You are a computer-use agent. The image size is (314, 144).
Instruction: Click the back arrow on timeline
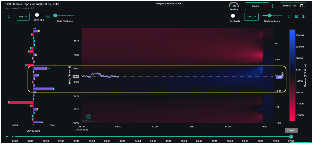pos(13,136)
